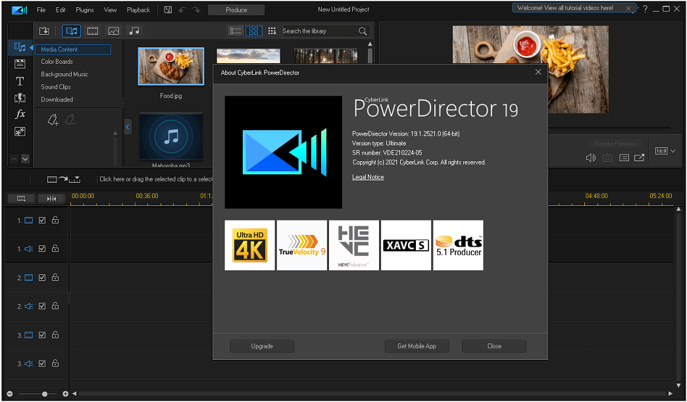This screenshot has height=402, width=687.
Task: Filter library to show videos only
Action: click(x=92, y=31)
